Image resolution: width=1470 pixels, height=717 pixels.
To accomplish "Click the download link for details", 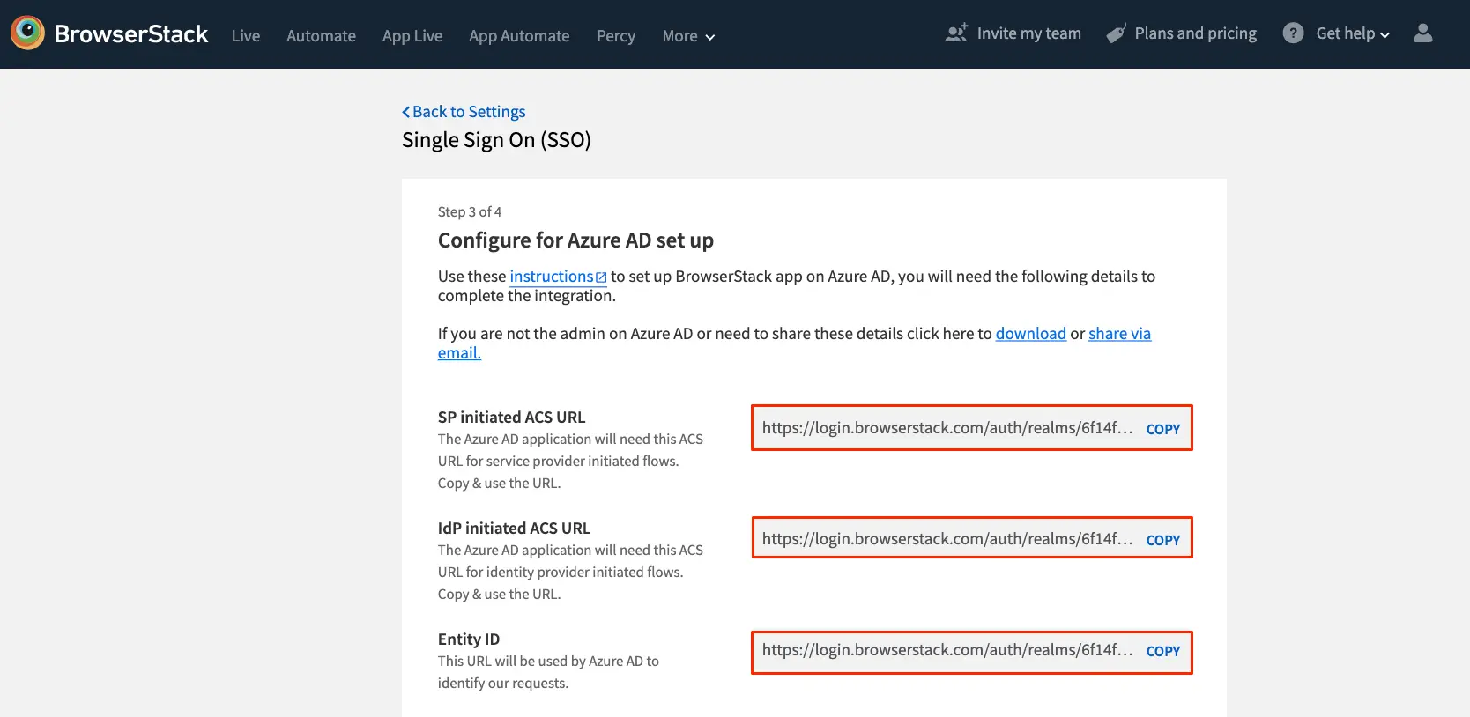I will [1030, 334].
